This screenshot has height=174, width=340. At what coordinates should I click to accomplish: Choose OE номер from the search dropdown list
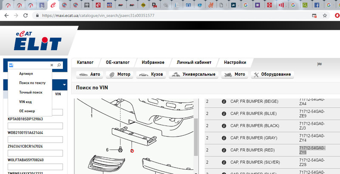click(27, 111)
